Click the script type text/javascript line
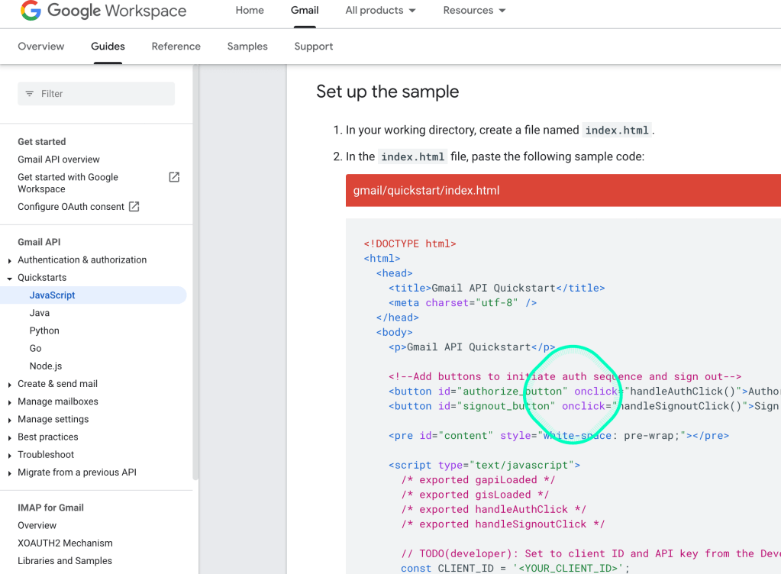781x574 pixels. point(484,465)
